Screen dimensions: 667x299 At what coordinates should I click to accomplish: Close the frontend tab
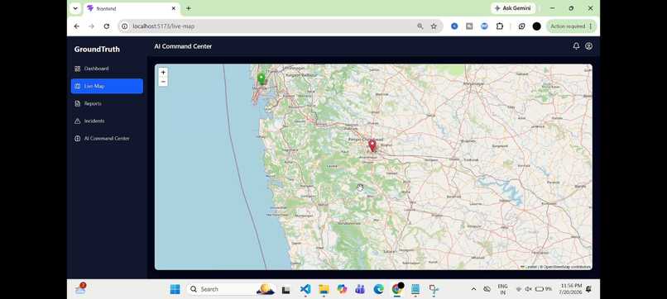174,8
